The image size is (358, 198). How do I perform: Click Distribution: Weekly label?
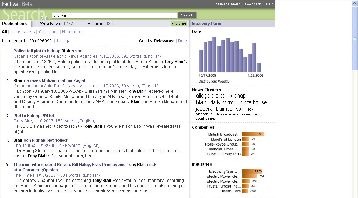[214, 81]
